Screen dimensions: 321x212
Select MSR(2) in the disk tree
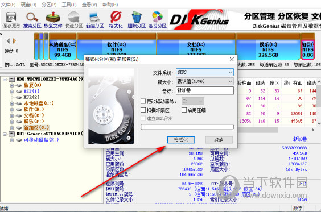(31, 97)
